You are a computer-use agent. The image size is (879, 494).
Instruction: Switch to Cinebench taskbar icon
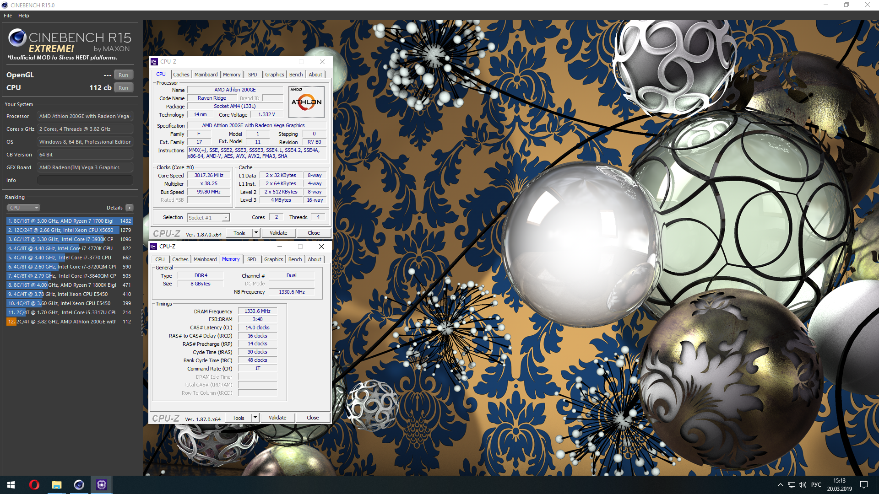(x=79, y=485)
